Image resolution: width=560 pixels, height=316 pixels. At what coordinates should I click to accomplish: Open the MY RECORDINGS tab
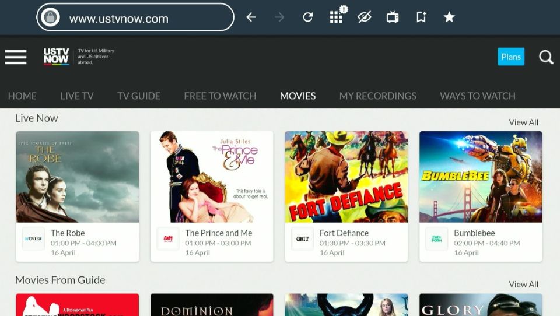(x=378, y=96)
